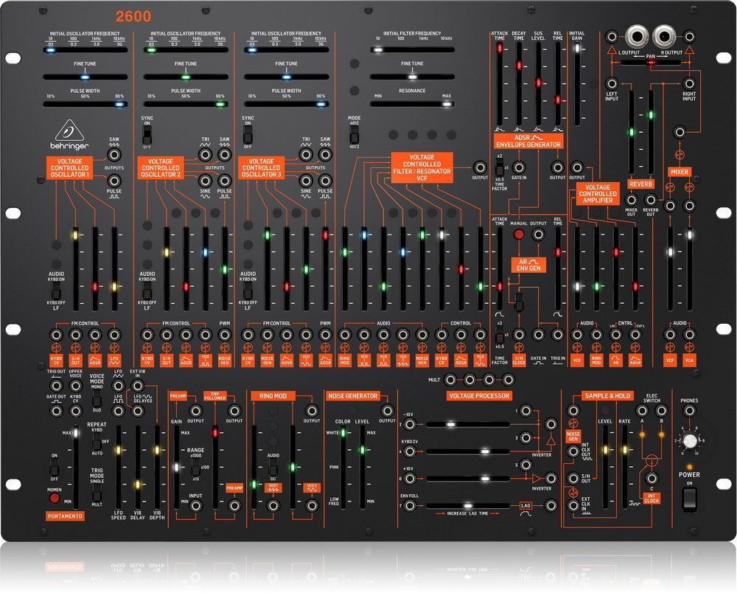The image size is (737, 593).
Task: Click the large R OUTPUT jack
Action: 664,36
